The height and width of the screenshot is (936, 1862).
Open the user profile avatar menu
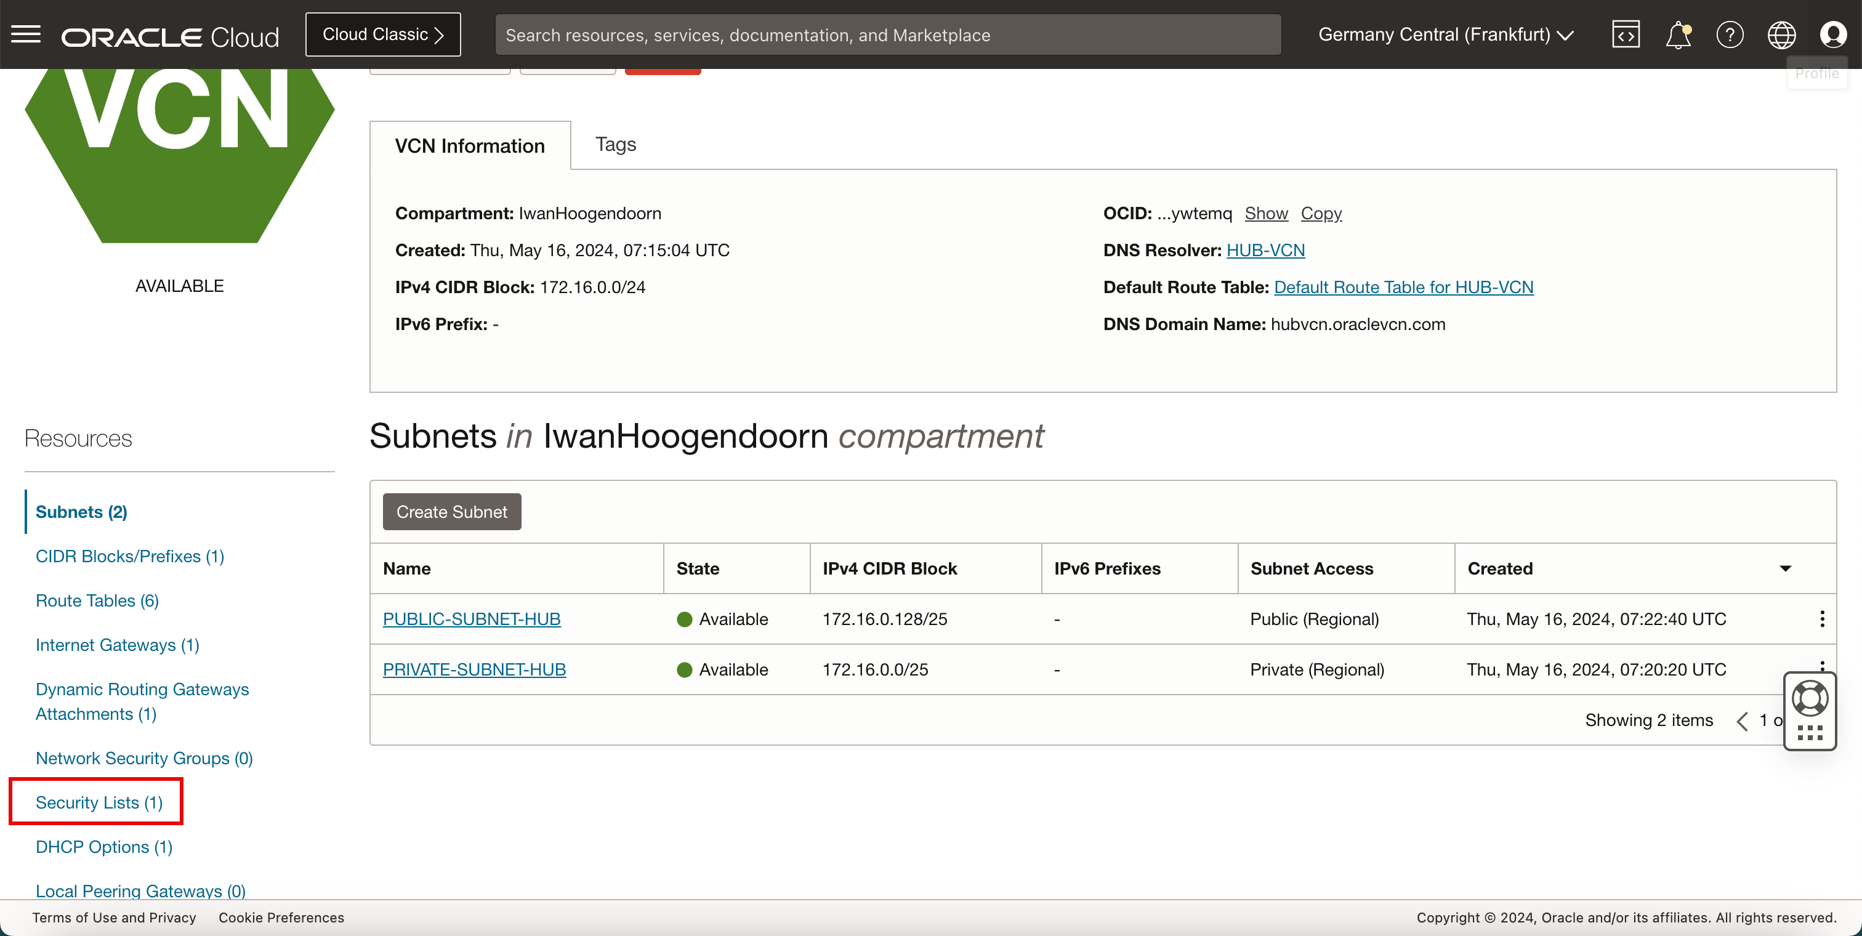click(x=1832, y=34)
